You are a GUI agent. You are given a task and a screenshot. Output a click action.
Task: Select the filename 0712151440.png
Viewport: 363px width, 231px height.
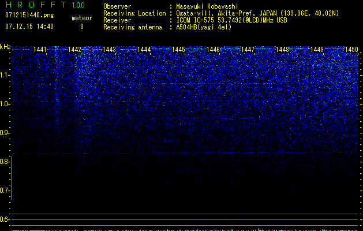tap(29, 15)
